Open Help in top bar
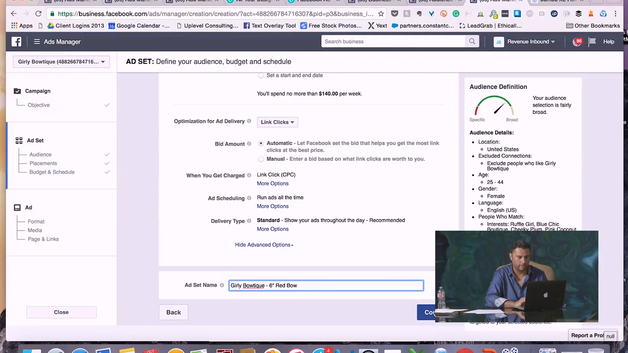 [x=609, y=42]
